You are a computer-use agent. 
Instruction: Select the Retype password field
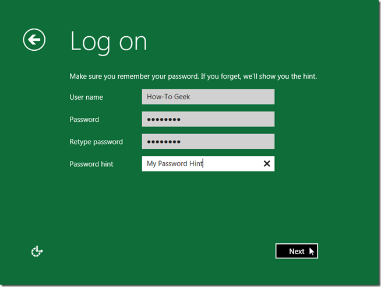tap(208, 141)
